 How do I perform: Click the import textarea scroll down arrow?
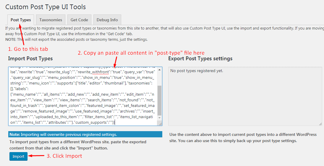[160, 118]
